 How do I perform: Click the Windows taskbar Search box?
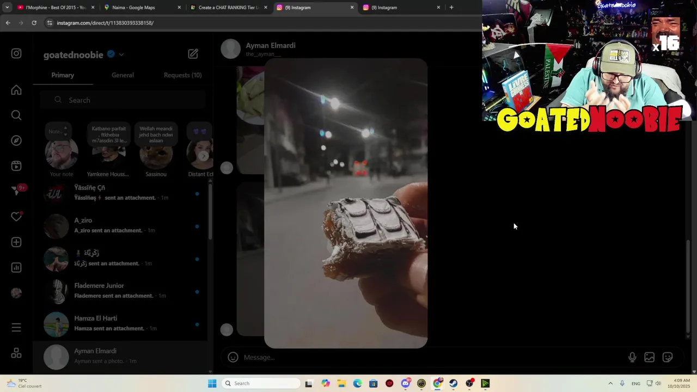point(262,383)
